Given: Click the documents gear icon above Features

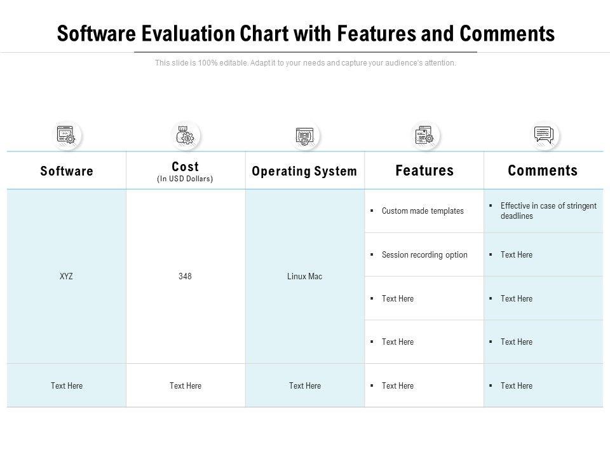Looking at the screenshot, I should [424, 135].
